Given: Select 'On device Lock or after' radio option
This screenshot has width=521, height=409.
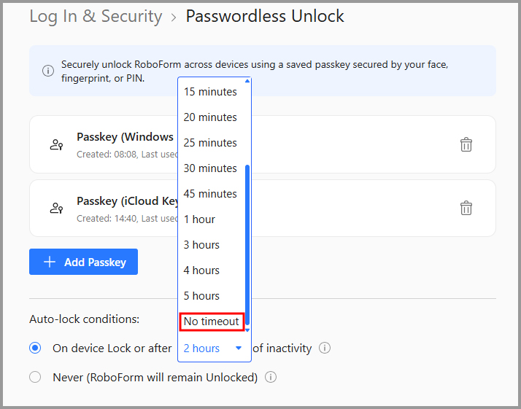Looking at the screenshot, I should [35, 348].
